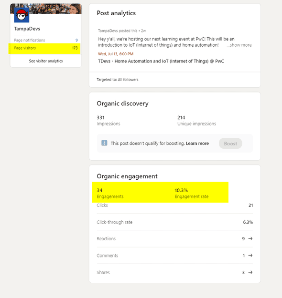Open Reactions details via arrow icon
282x298 pixels.
coord(250,238)
